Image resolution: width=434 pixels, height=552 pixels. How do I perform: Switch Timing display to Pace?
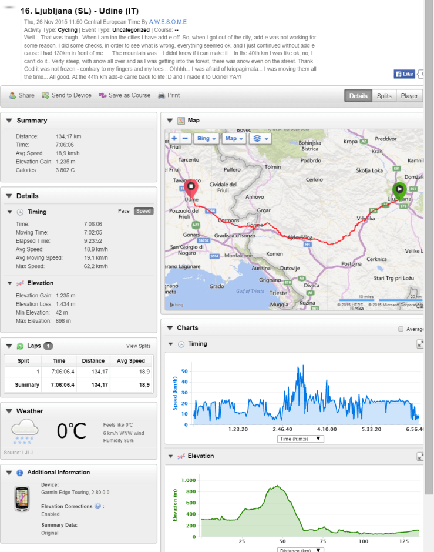pos(124,211)
